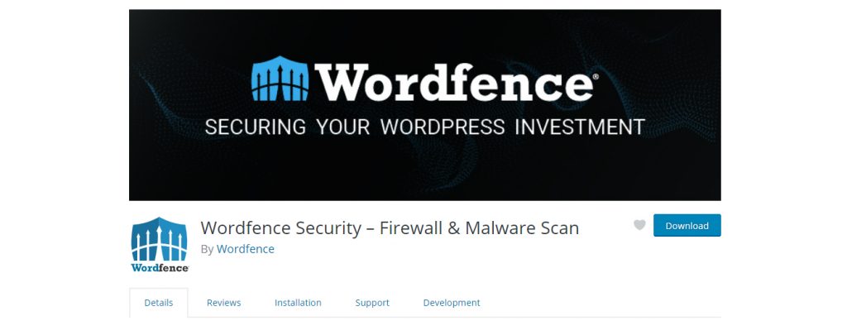Switch to the Reviews tab
847x321 pixels.
[223, 303]
